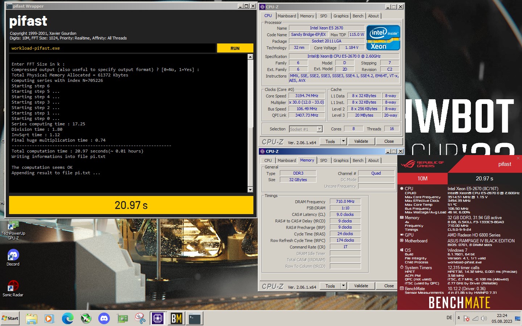Open Graphics tab in lower CPU-Z window

[x=341, y=160]
